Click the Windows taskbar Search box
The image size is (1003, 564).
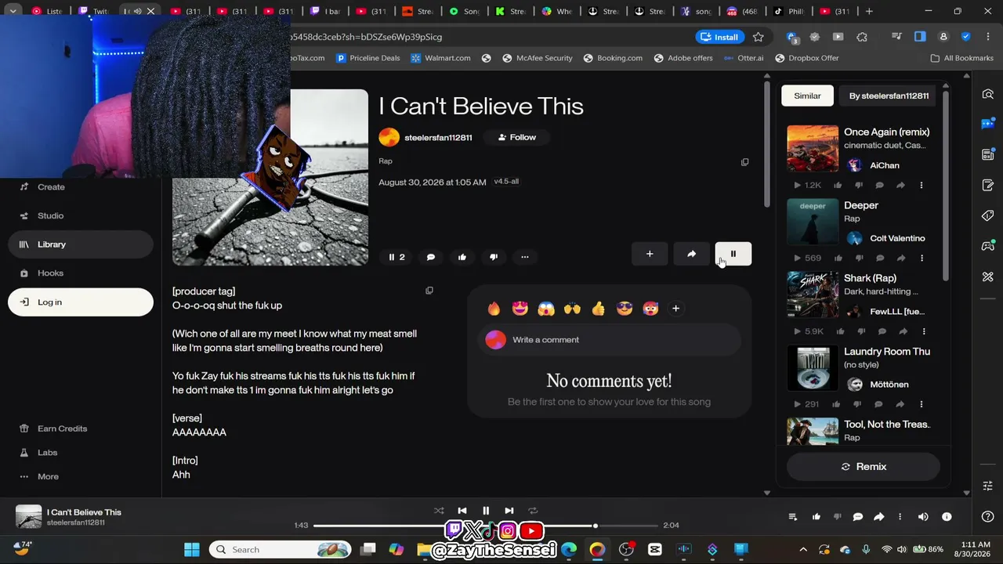pyautogui.click(x=281, y=550)
